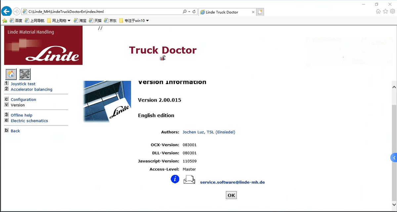Screen dimensions: 397x212
Task: Open the wrench tools icon
Action: point(25,74)
